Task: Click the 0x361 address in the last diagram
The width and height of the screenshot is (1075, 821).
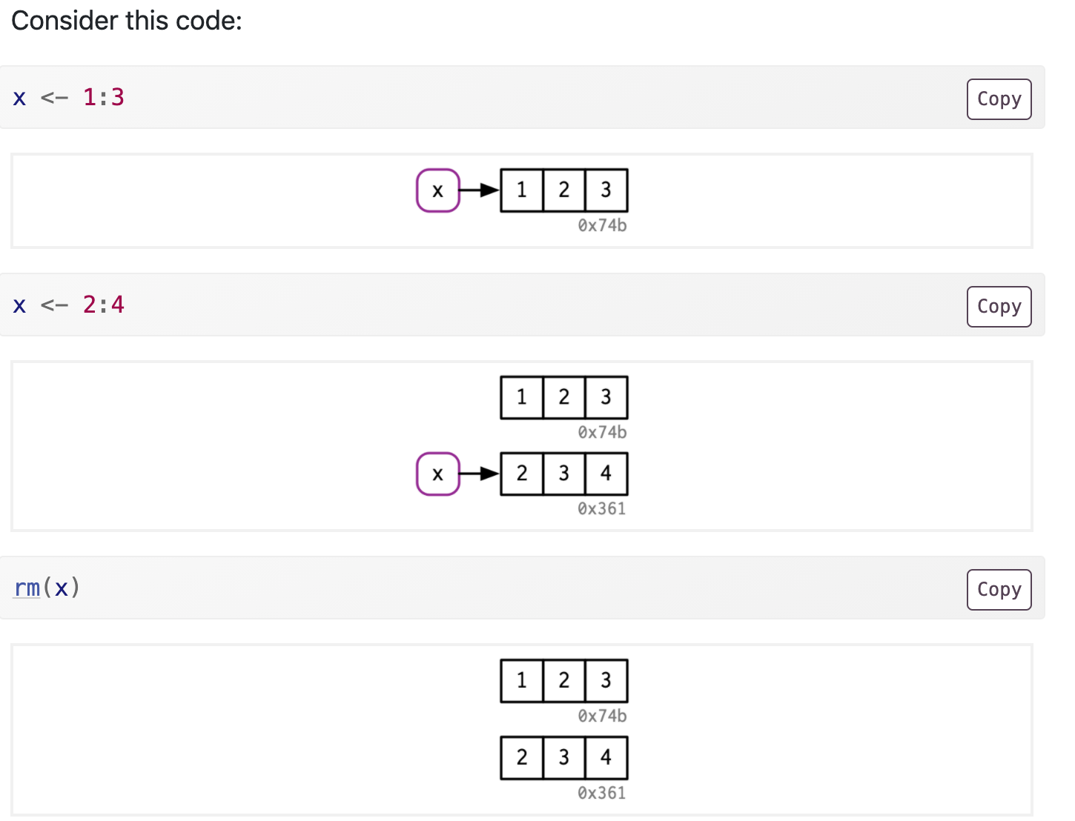Action: pyautogui.click(x=601, y=793)
